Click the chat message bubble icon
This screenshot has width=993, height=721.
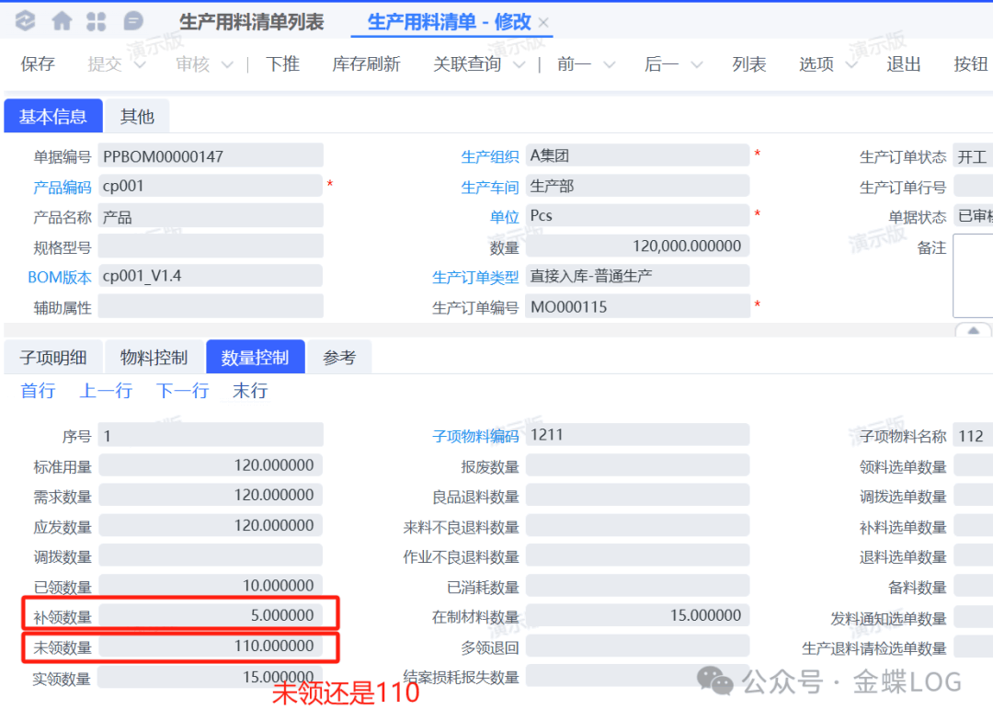pos(132,21)
